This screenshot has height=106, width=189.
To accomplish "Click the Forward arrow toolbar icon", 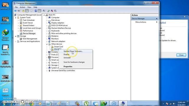I will 19,11.
